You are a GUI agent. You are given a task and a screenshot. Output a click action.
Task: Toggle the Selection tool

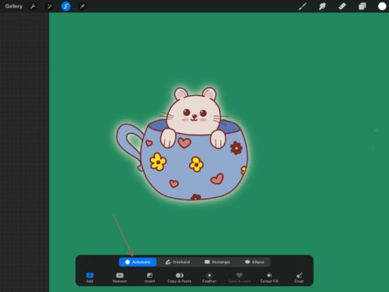click(66, 6)
